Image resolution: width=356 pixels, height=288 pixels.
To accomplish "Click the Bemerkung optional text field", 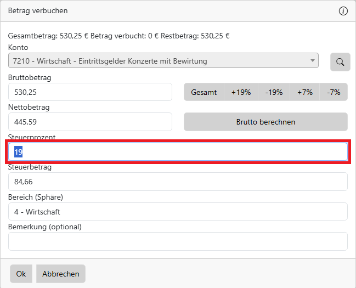I will click(178, 241).
